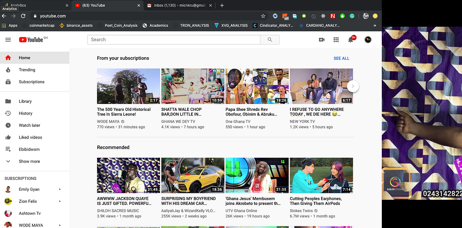
Task: Reload the page
Action: coord(23,16)
